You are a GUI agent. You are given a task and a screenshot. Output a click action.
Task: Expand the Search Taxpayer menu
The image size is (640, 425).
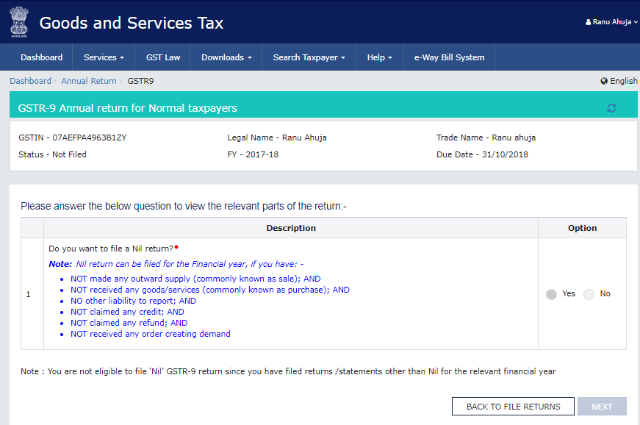tap(309, 57)
